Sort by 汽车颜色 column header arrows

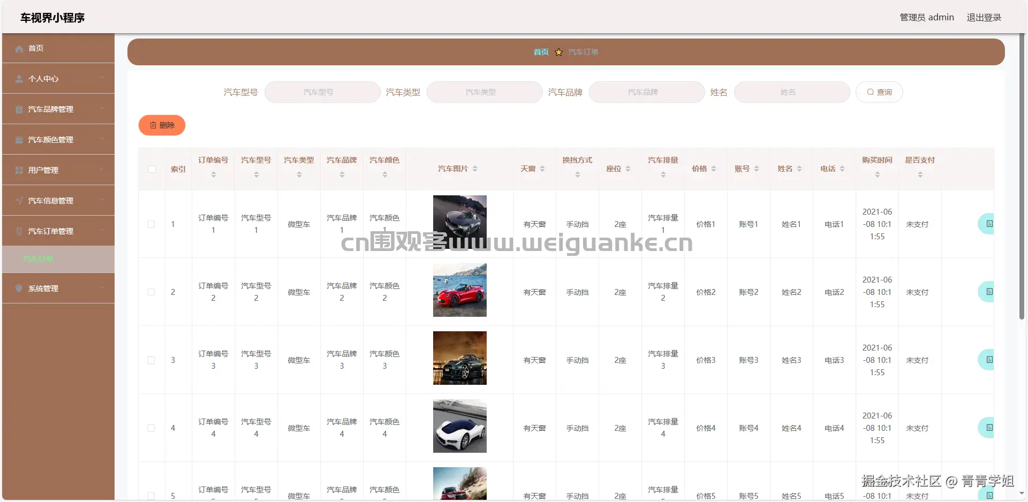(x=385, y=174)
